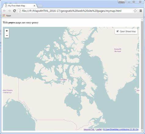The width and height of the screenshot is (145, 134).
Task: Click the scrollbar down arrow
Action: [x=142, y=131]
